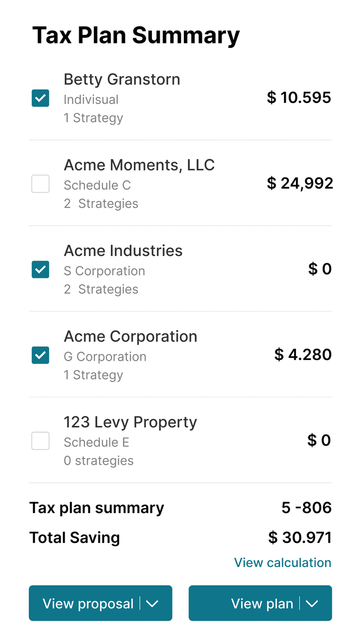The width and height of the screenshot is (360, 642).
Task: Click the View proposal button label
Action: [x=88, y=604]
